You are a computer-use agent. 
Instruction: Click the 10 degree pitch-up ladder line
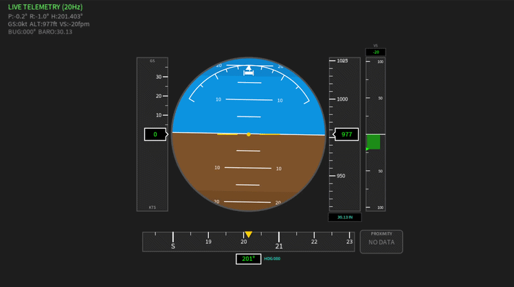pyautogui.click(x=249, y=99)
